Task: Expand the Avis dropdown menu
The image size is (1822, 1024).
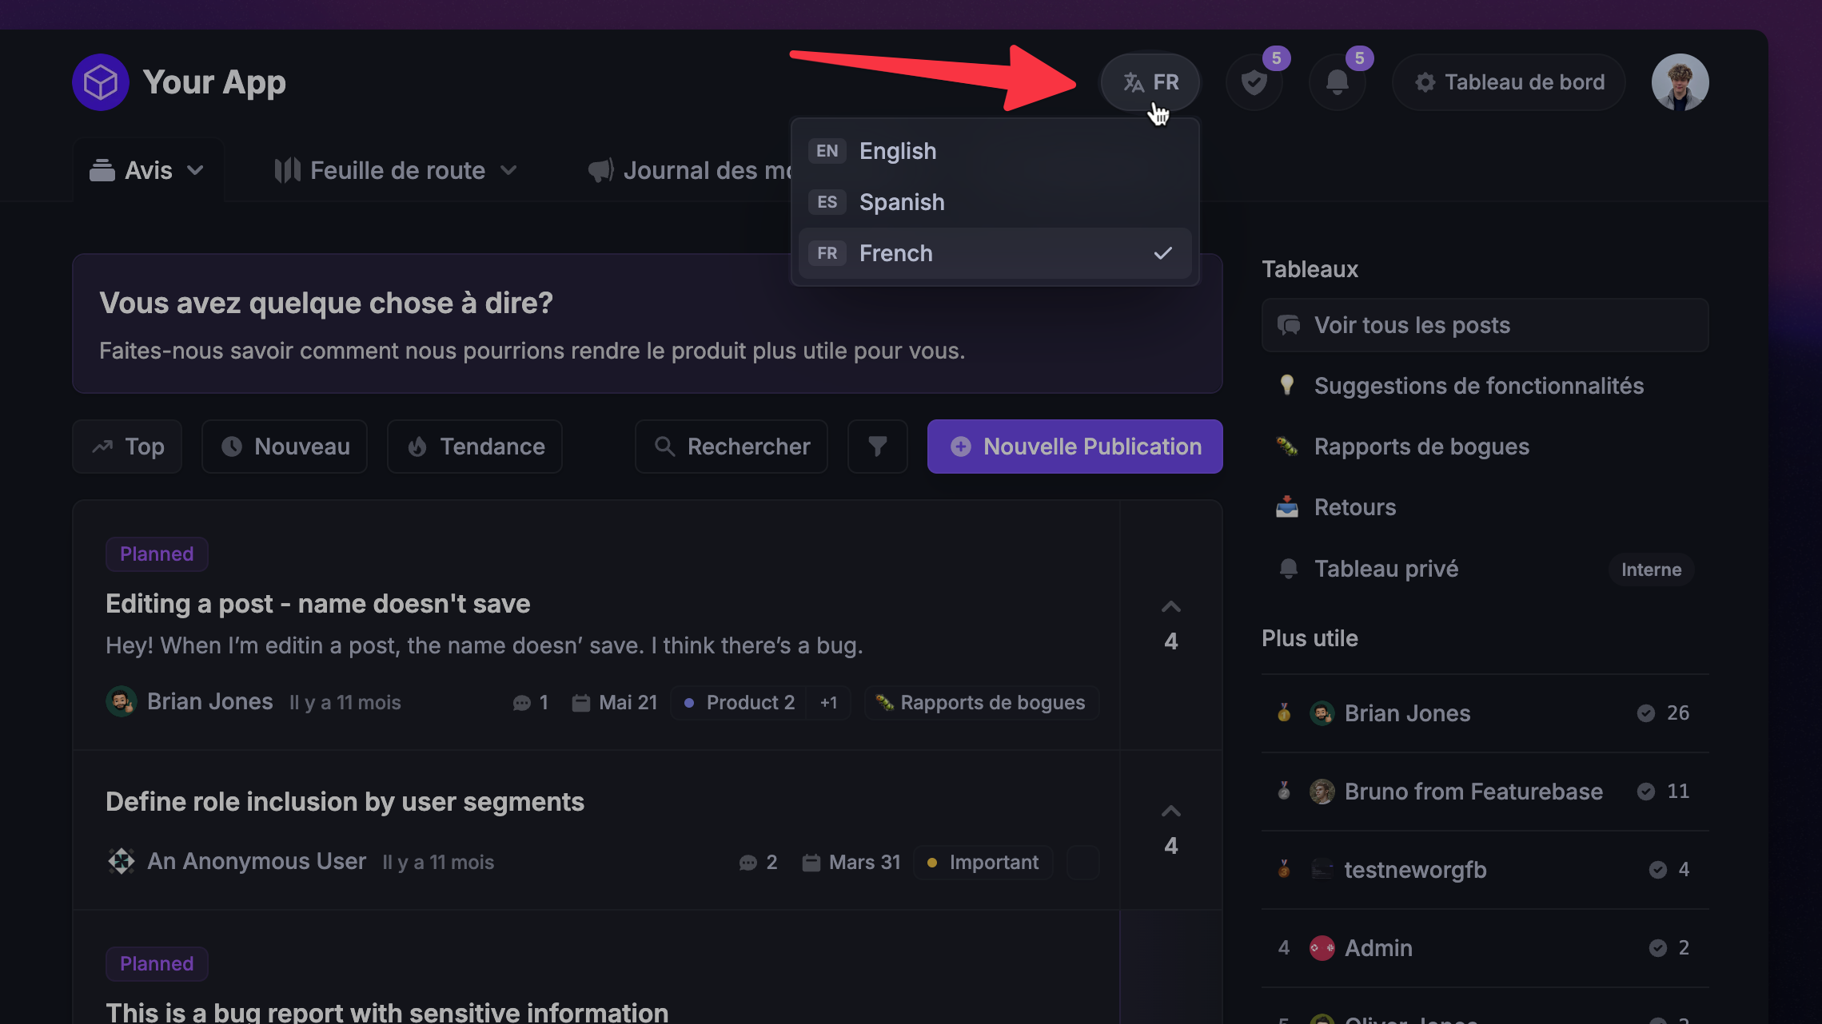Action: tap(148, 170)
